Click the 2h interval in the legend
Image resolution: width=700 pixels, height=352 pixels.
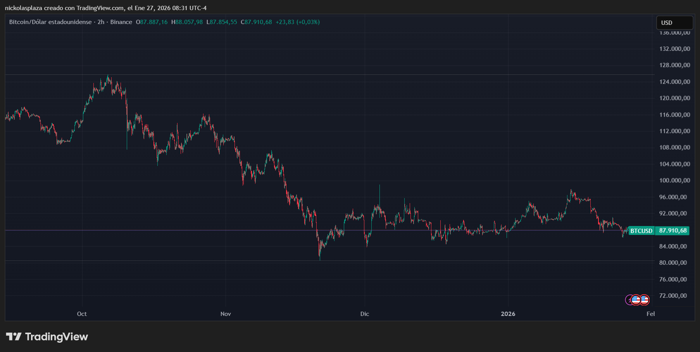tap(101, 22)
